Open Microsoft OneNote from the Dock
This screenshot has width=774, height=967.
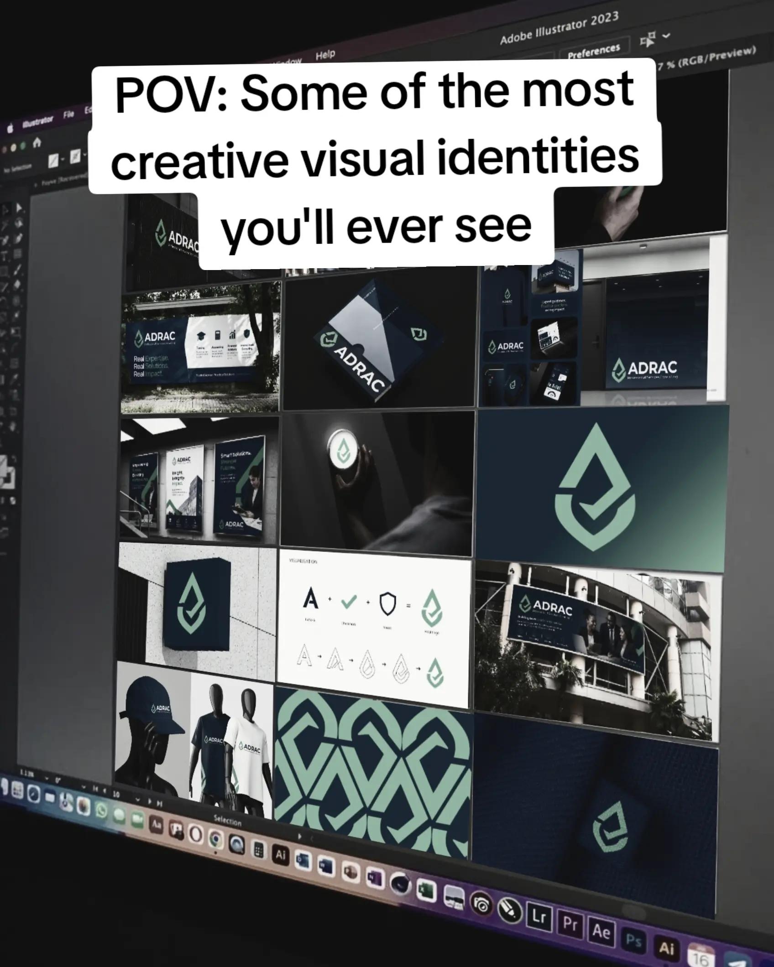[x=376, y=879]
